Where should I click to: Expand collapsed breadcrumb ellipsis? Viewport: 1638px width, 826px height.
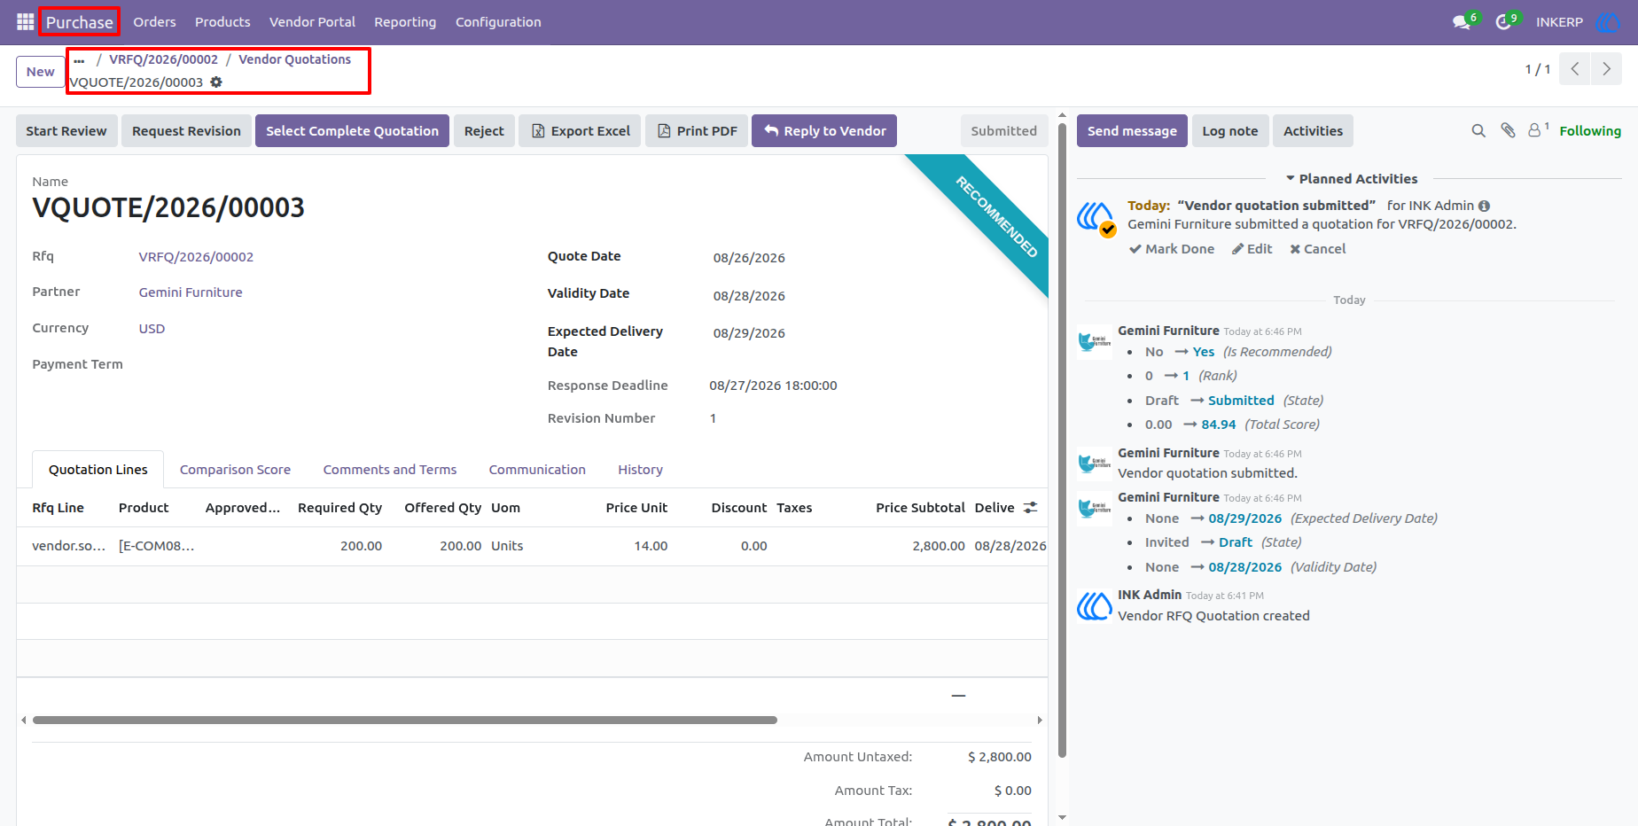pyautogui.click(x=79, y=60)
